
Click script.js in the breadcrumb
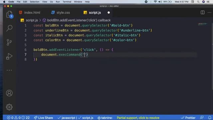[x=32, y=20]
